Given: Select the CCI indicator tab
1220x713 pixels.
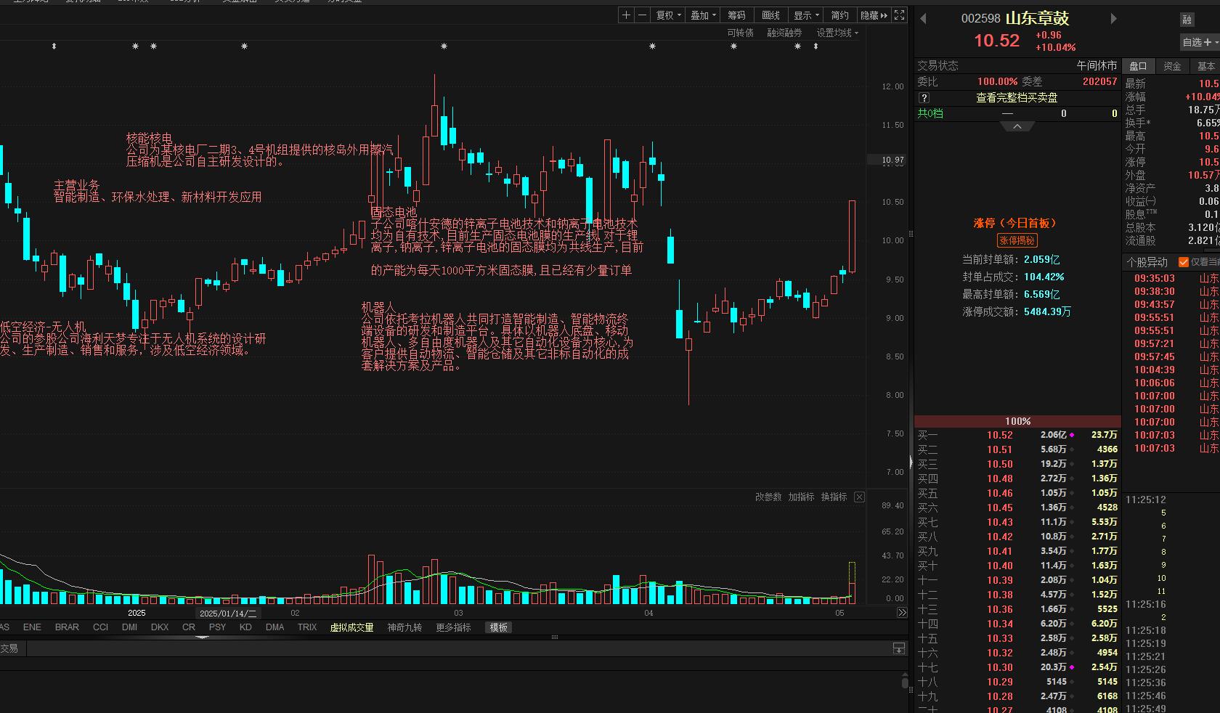Looking at the screenshot, I should [x=100, y=627].
